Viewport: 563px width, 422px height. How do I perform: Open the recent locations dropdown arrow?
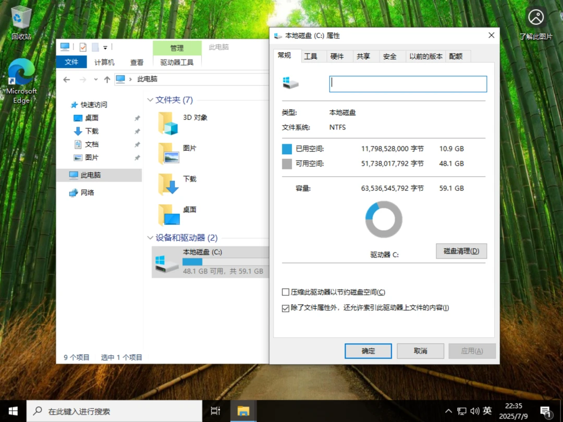pyautogui.click(x=95, y=79)
